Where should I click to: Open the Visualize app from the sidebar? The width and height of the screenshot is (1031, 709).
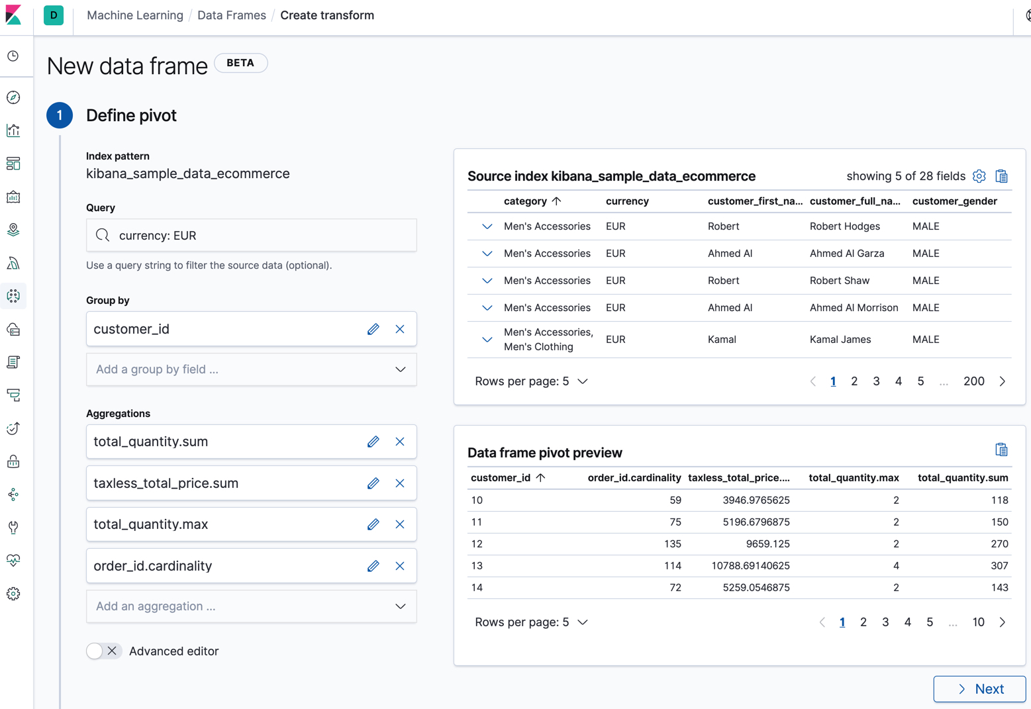[13, 130]
